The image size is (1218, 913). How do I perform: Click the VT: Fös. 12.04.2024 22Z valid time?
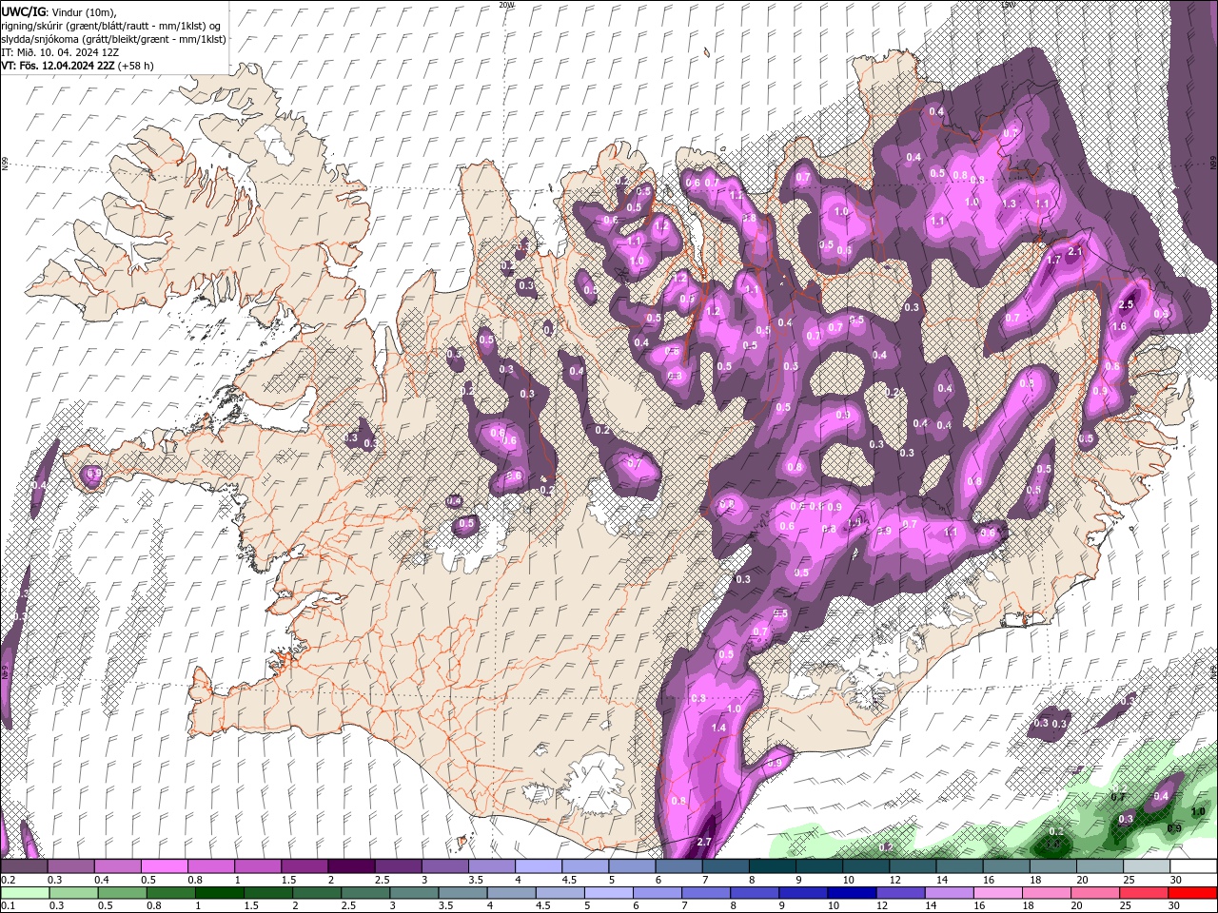click(56, 66)
